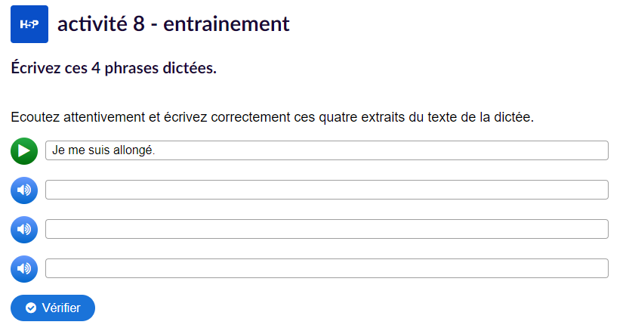Play the third sentence's speaker button
The image size is (626, 328).
[24, 230]
